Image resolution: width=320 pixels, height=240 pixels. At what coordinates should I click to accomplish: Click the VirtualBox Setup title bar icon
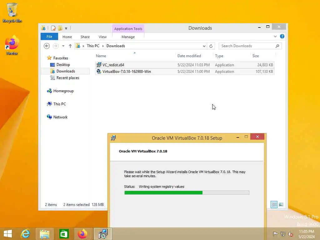113,138
